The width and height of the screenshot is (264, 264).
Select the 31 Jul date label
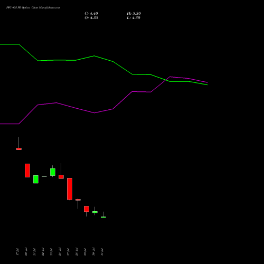pos(102,252)
